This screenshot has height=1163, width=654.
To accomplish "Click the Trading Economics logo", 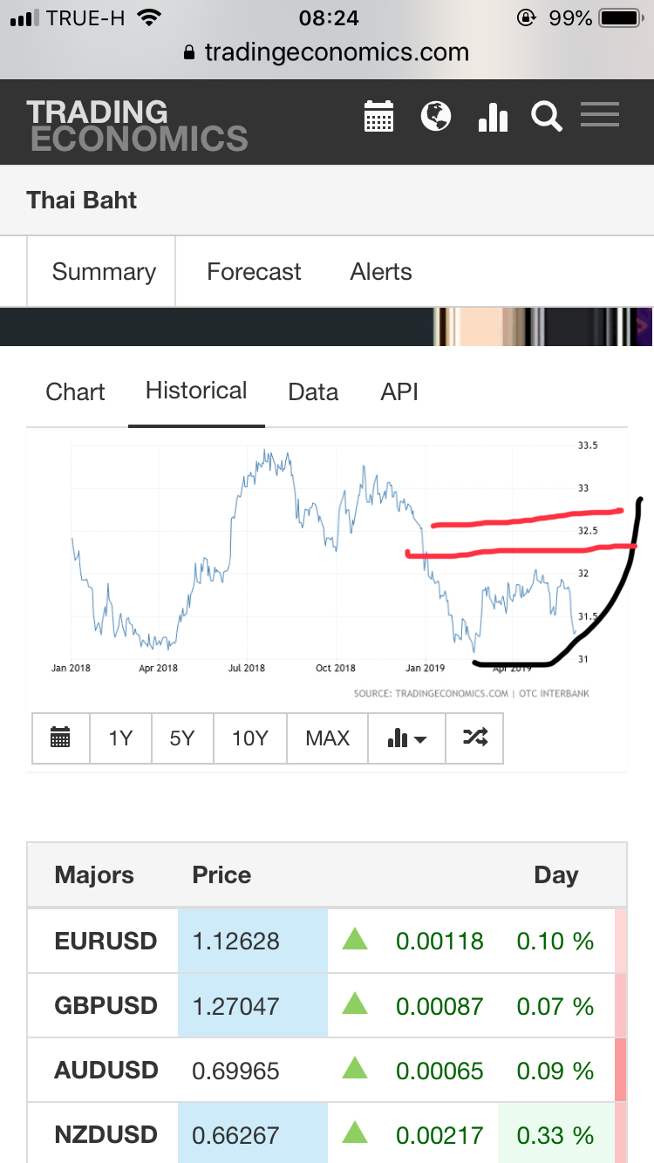I will pyautogui.click(x=137, y=125).
